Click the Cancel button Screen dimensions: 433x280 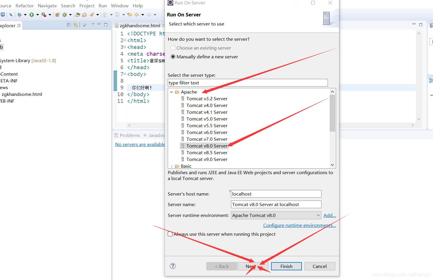(320, 266)
